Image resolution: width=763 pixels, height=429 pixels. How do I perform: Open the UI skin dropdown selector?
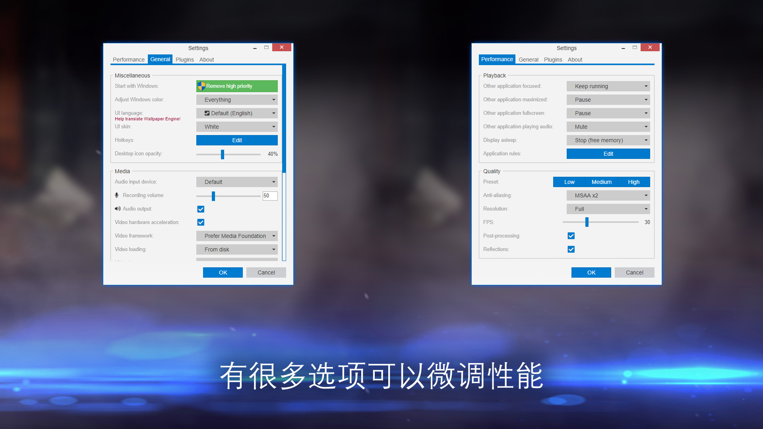(x=237, y=126)
